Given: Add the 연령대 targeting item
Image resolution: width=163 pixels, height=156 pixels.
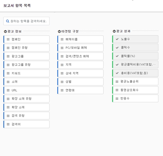Looking at the screenshot, I should 80,90.
